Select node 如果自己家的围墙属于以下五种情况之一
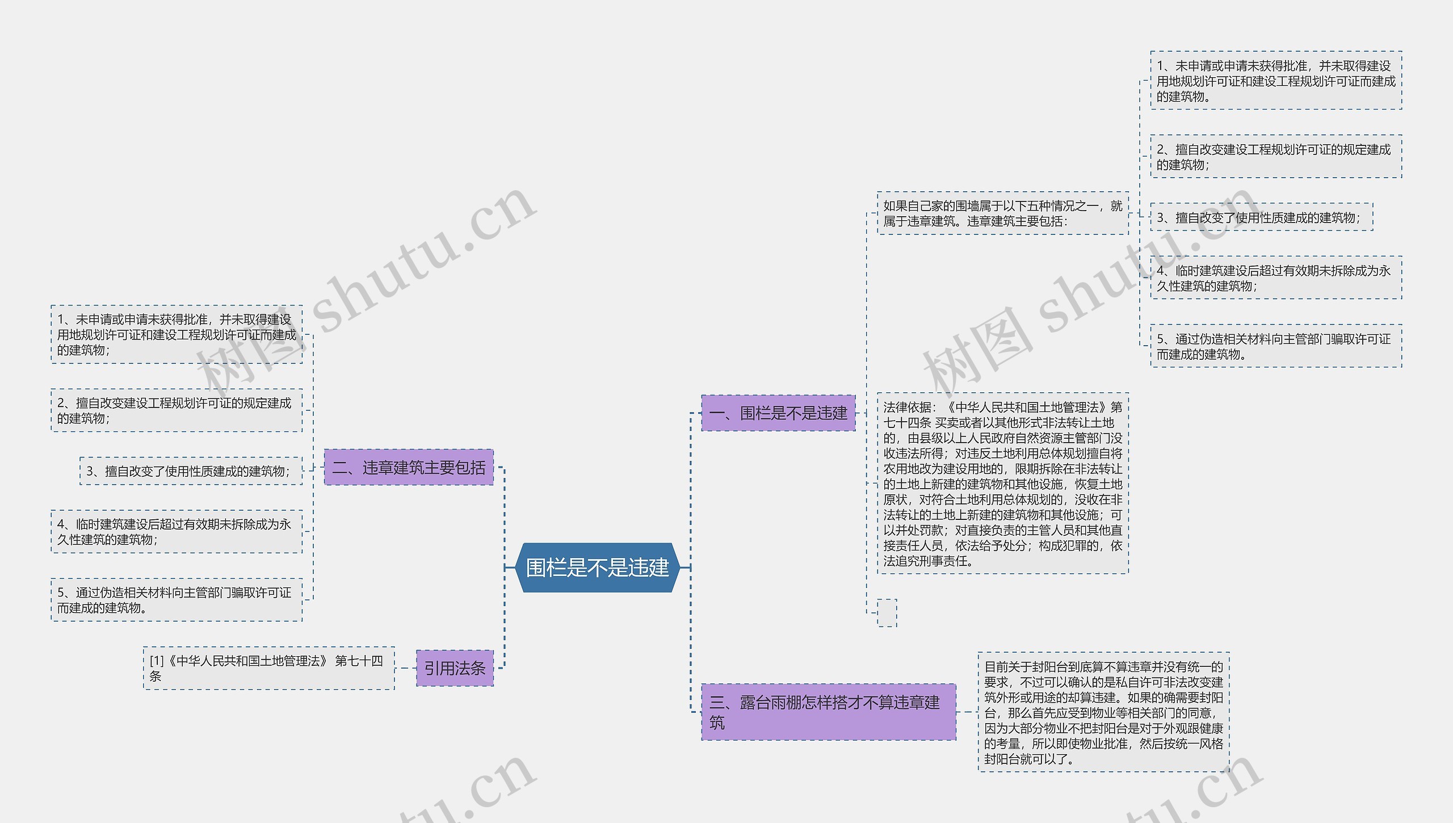Screen dimensions: 1453x823 1003,213
